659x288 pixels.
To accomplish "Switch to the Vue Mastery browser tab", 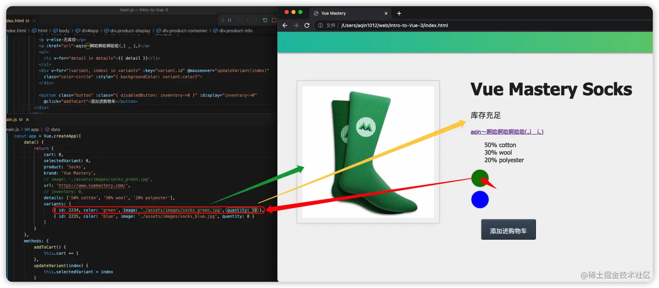I will 350,13.
